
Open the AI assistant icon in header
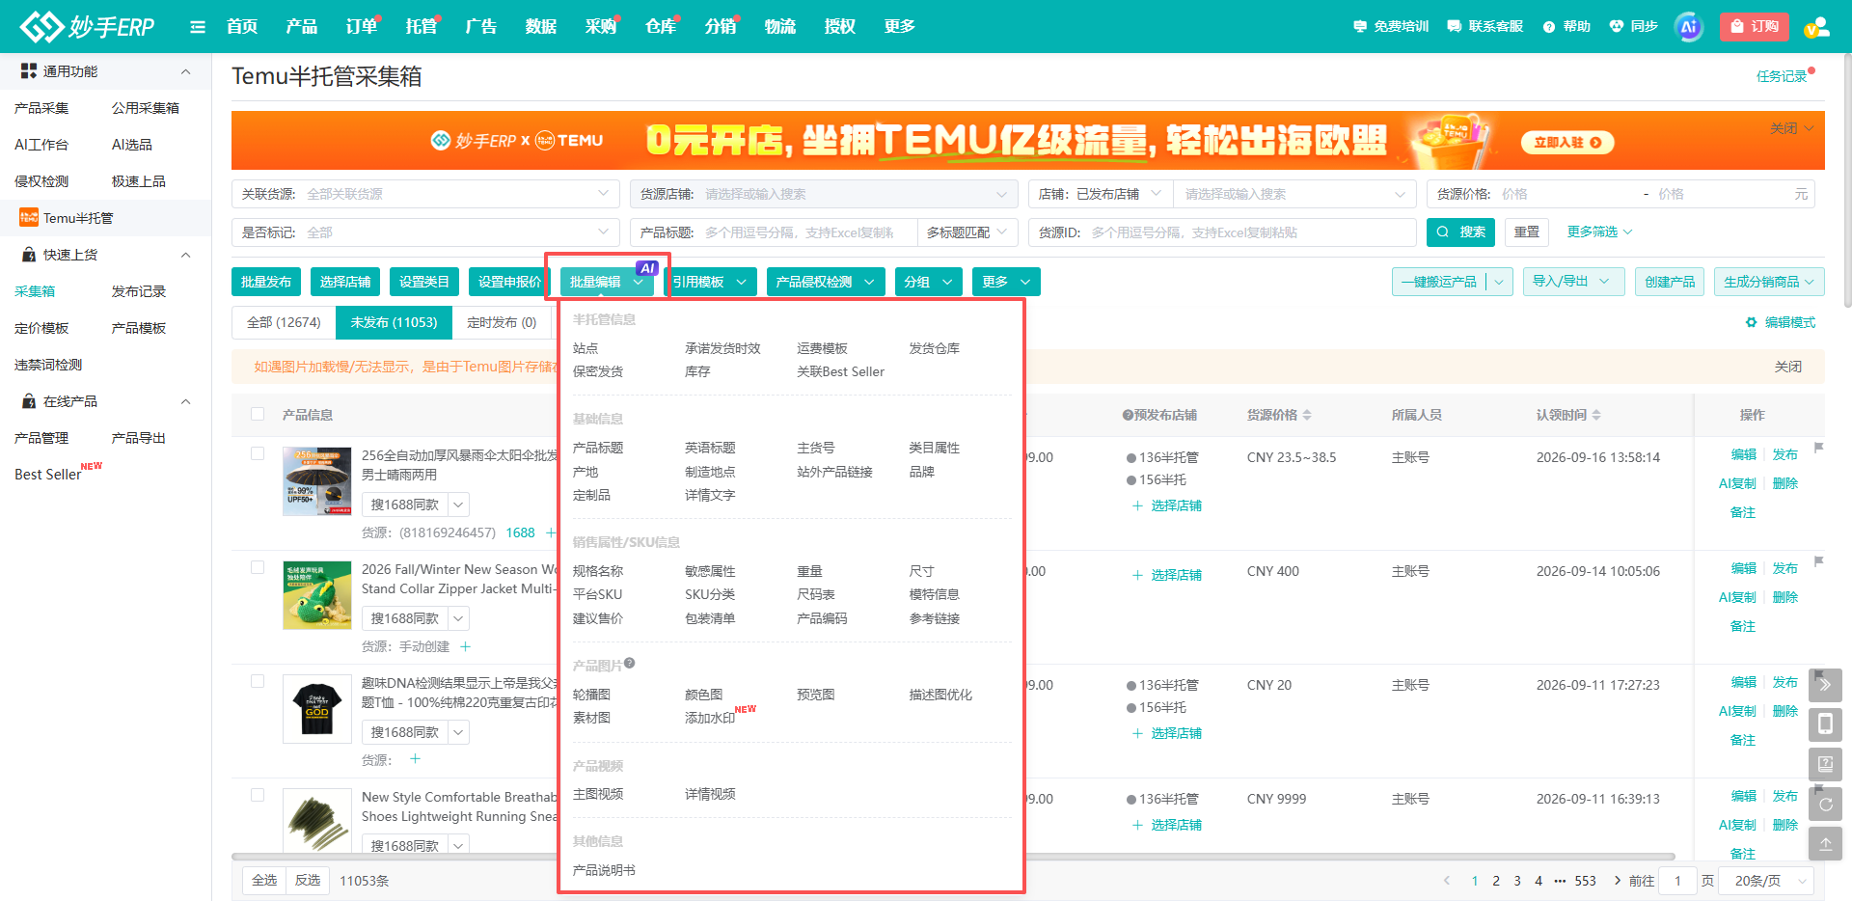tap(1689, 27)
